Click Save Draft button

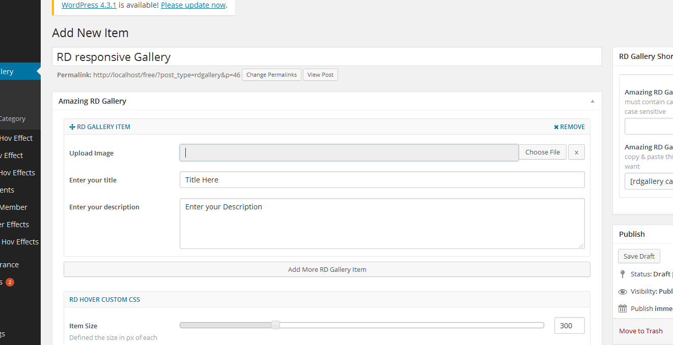[639, 256]
